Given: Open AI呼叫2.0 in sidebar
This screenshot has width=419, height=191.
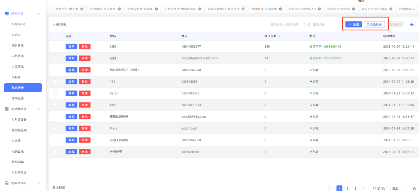Looking at the screenshot, I should tap(18, 24).
